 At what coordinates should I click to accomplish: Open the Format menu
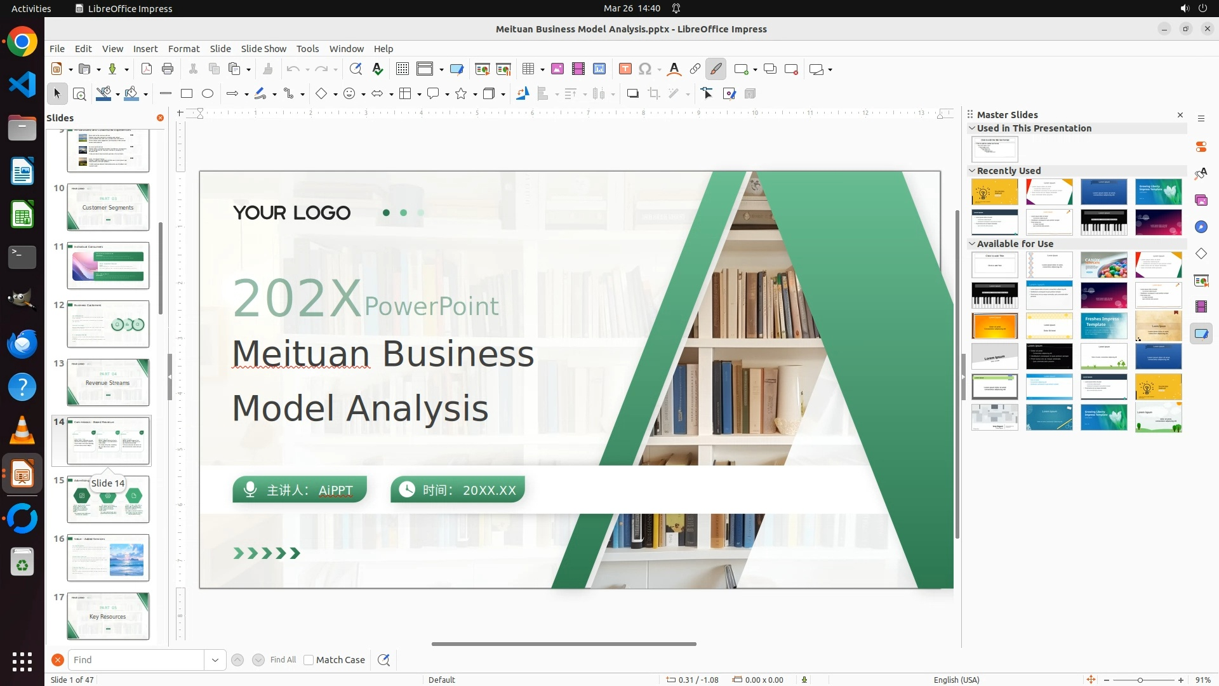pyautogui.click(x=183, y=48)
